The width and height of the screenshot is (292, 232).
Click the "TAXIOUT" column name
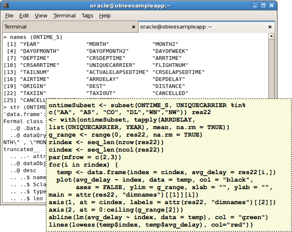101,93
